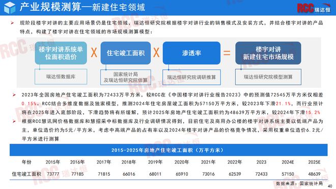Viewport: 336px width, 189px height.
Task: Click the 2024E column header
Action: 288,162
